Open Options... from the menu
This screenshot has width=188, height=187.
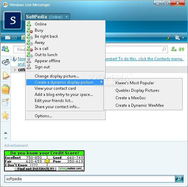65,116
